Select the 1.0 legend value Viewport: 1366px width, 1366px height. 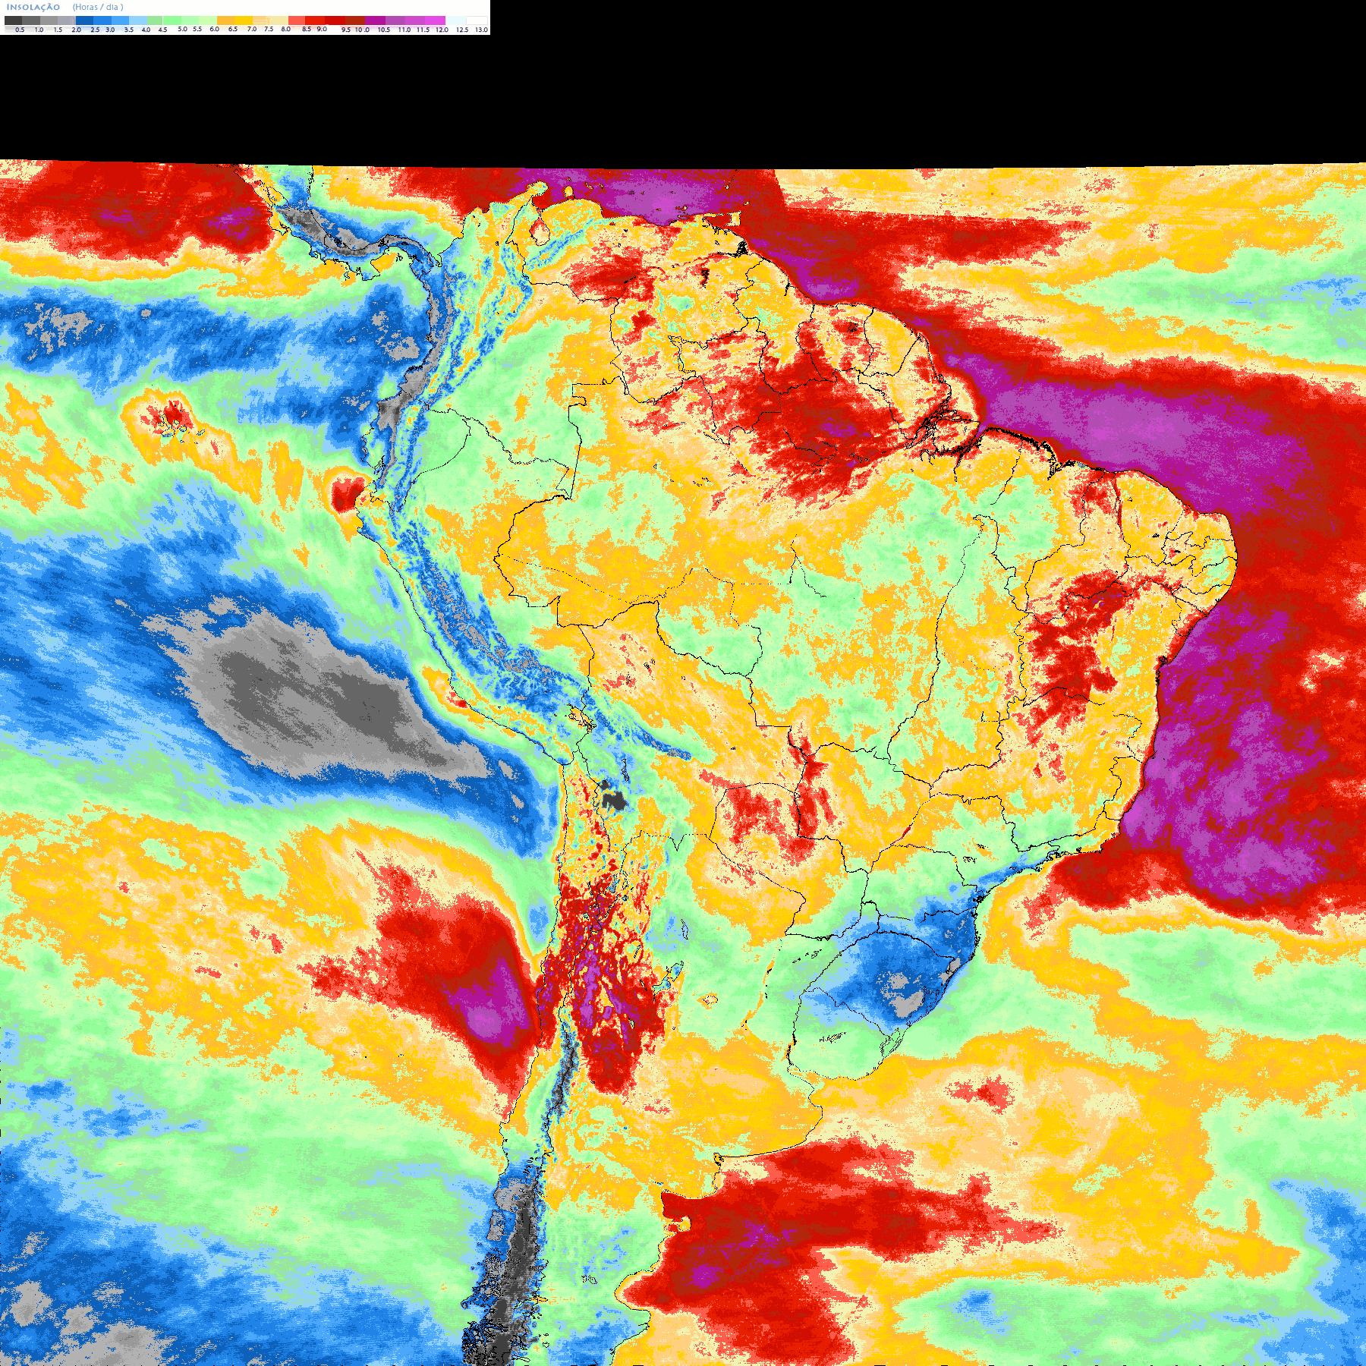[39, 30]
